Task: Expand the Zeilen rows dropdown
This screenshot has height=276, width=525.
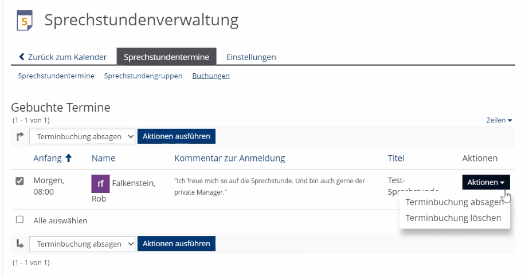Action: (x=499, y=120)
